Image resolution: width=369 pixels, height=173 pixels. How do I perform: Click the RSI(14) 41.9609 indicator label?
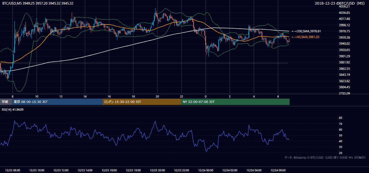pos(13,110)
